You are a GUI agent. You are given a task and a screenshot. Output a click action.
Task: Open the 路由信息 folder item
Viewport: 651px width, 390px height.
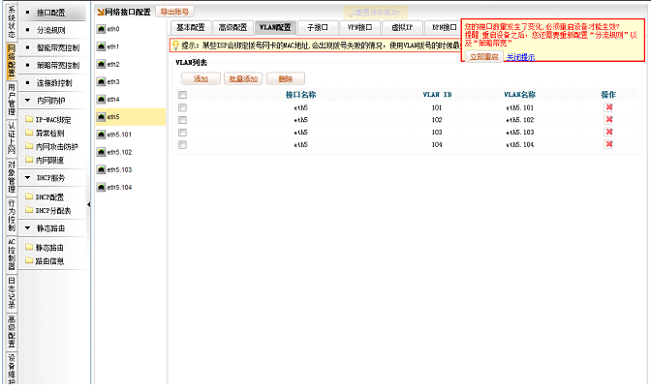49,260
